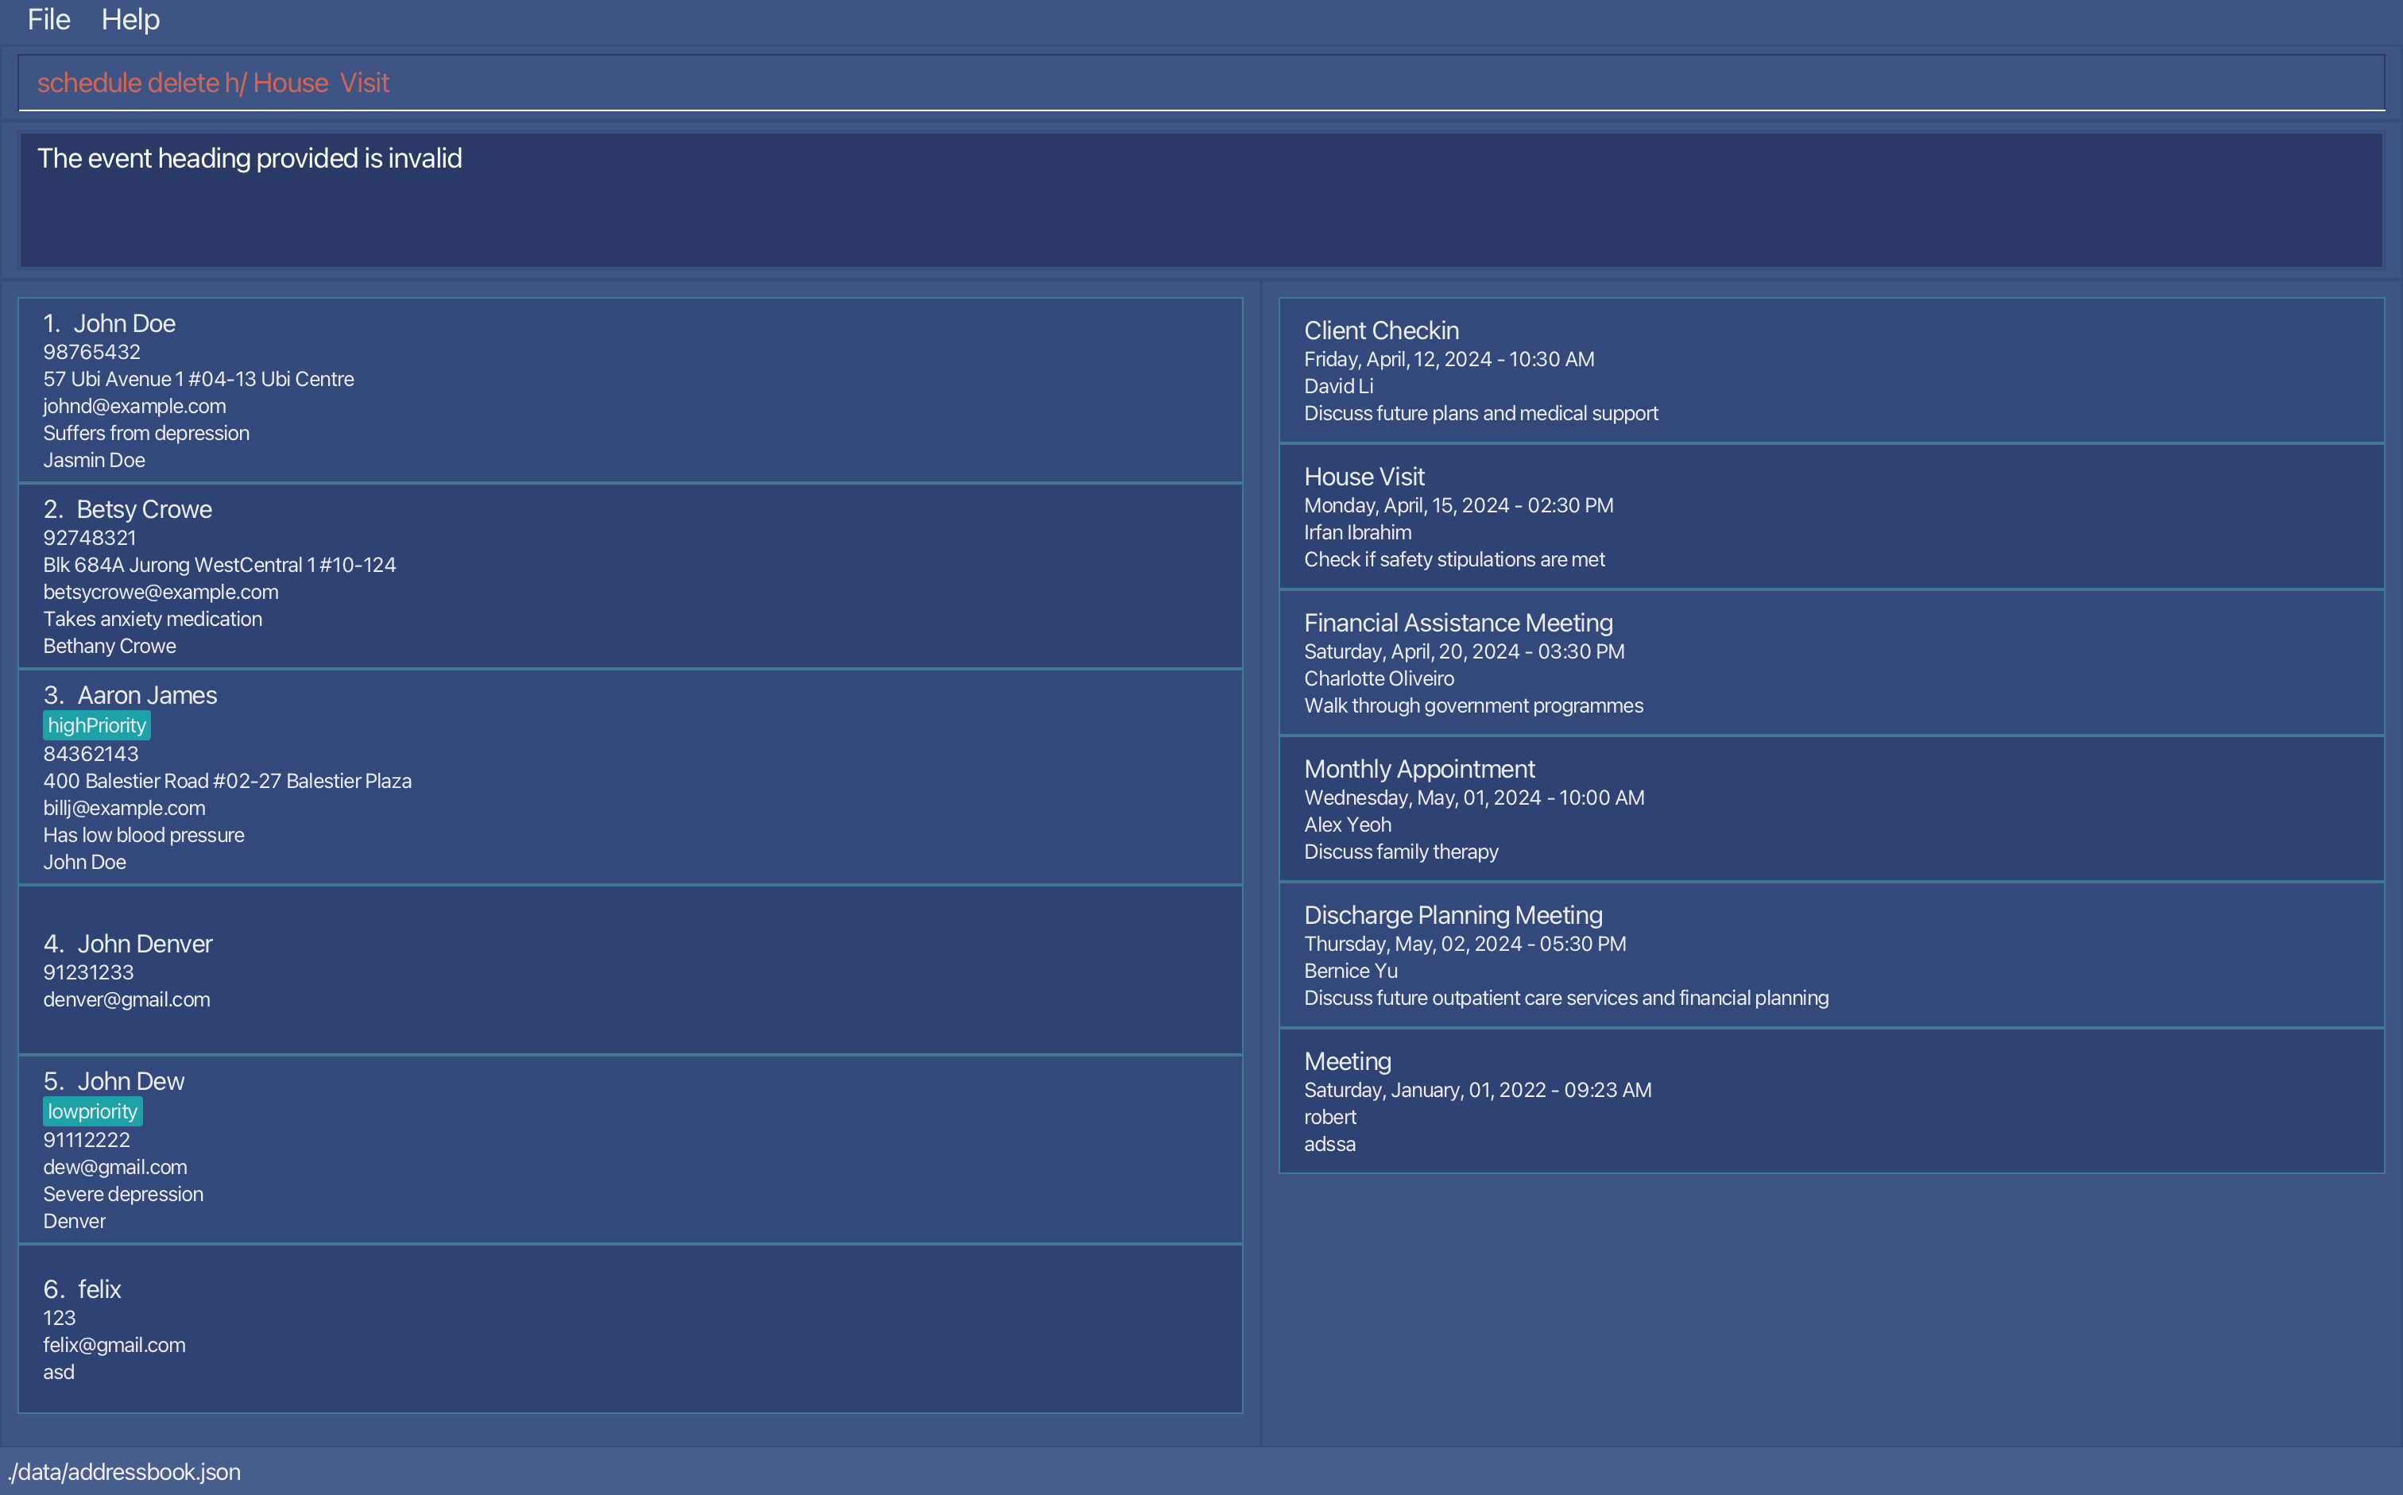Click the invalid event heading result message

coord(250,158)
